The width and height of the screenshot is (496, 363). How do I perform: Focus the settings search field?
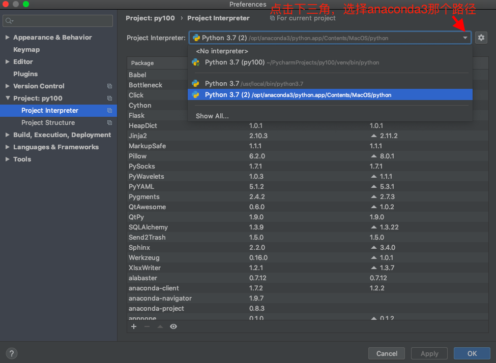pyautogui.click(x=57, y=21)
